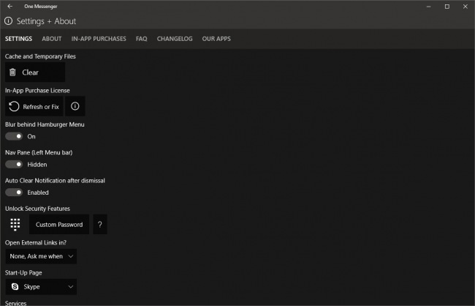Screen dimensions: 475x306
Task: Minimize the One Messenger window
Action: (429, 7)
